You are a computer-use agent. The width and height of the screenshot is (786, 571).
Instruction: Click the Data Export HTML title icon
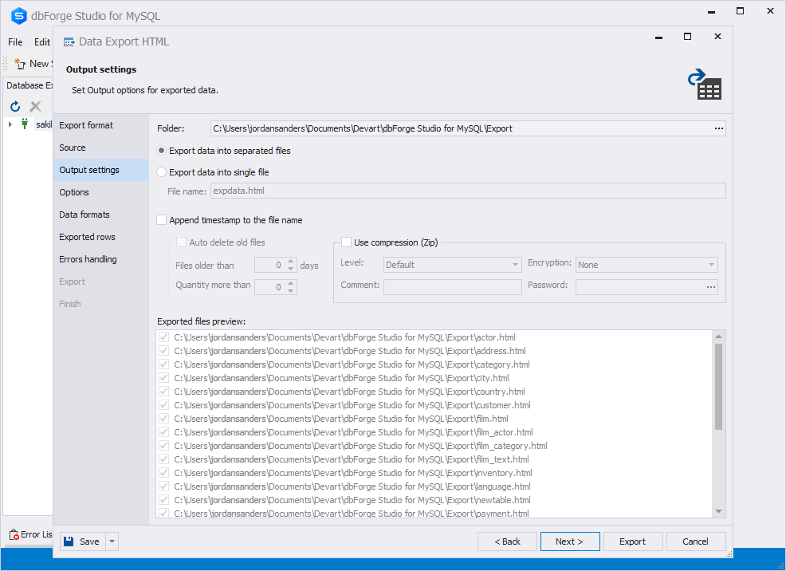pos(69,42)
